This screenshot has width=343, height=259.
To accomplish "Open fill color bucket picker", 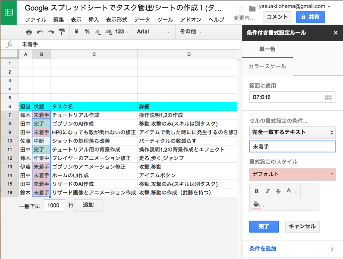I will [258, 205].
